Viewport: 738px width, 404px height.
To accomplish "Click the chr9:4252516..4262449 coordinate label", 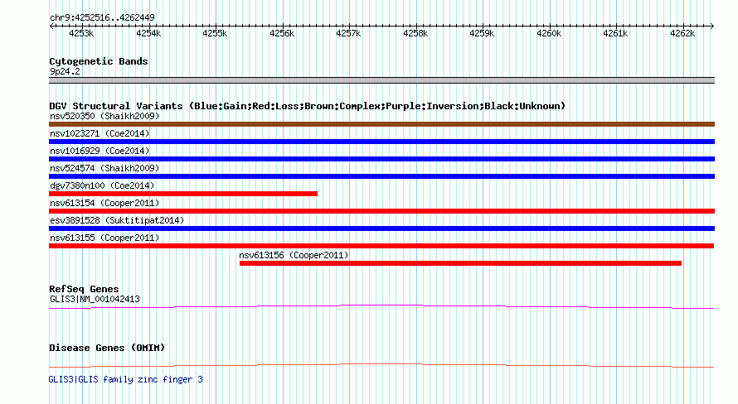I will [x=102, y=18].
